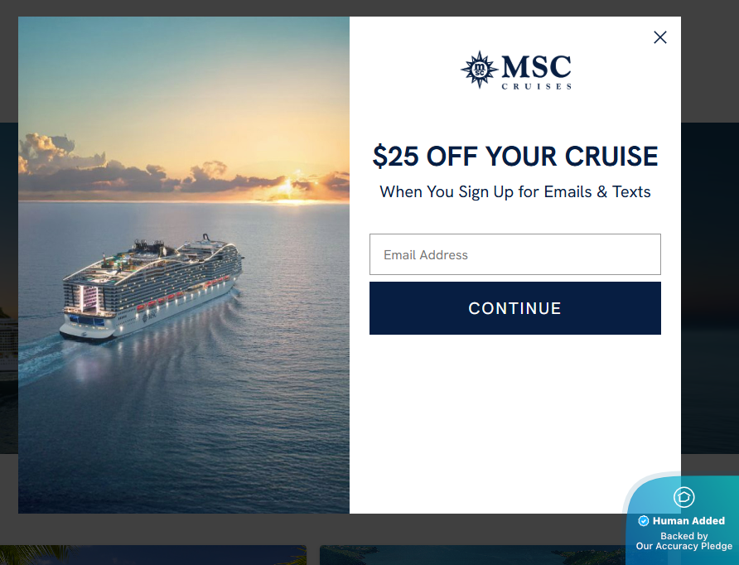Select the circular house badge icon
This screenshot has width=739, height=565.
(x=683, y=497)
